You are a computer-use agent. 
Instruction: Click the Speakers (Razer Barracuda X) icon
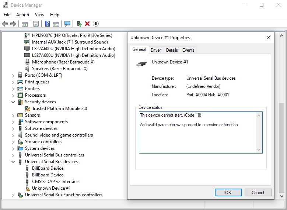pyautogui.click(x=27, y=69)
